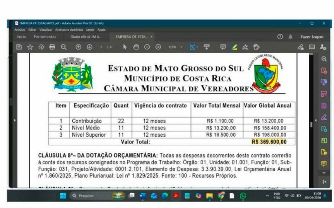
Task: Upload the file using the cloud arrow icon
Action: coord(41,47)
